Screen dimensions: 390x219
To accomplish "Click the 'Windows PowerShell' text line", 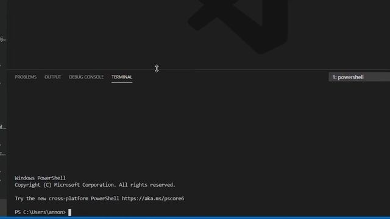I will coord(40,178).
